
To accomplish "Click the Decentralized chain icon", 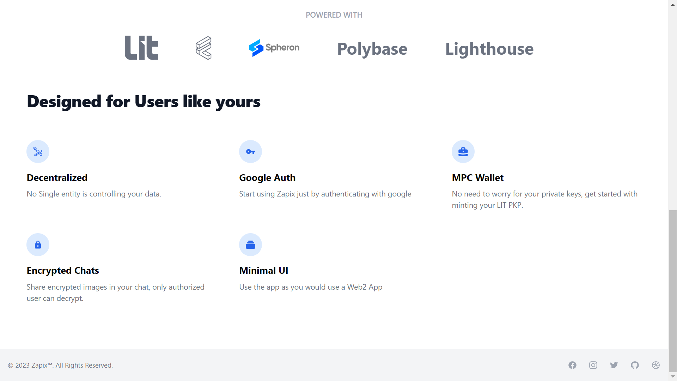I will click(x=38, y=152).
